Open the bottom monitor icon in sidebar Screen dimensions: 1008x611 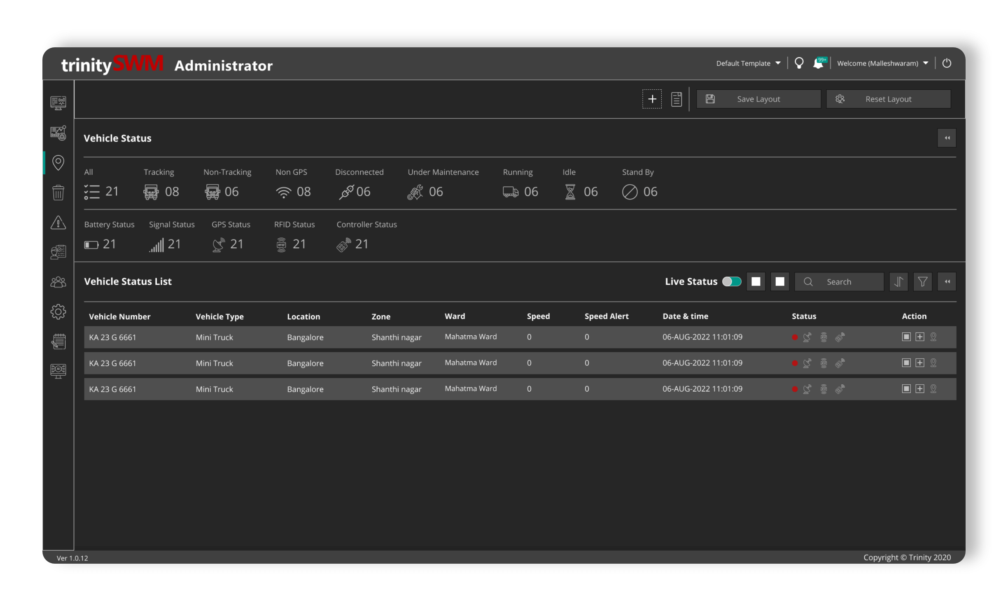point(58,371)
